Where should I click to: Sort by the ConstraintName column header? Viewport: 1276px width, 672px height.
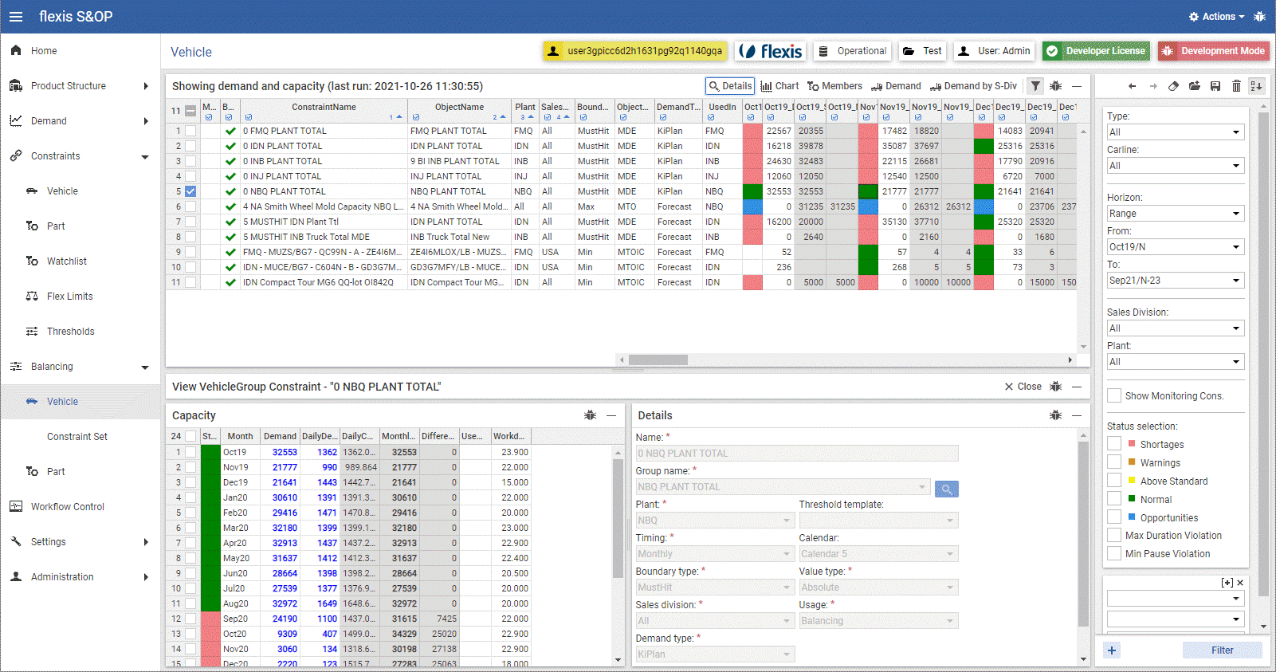(324, 107)
